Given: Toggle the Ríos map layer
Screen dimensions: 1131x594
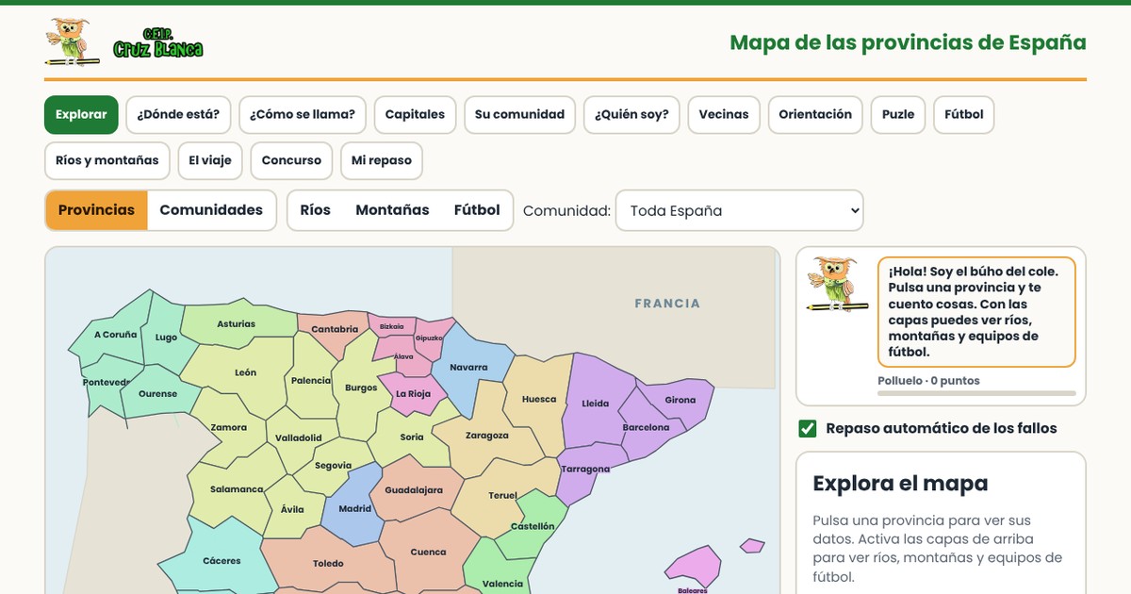Looking at the screenshot, I should pyautogui.click(x=316, y=210).
